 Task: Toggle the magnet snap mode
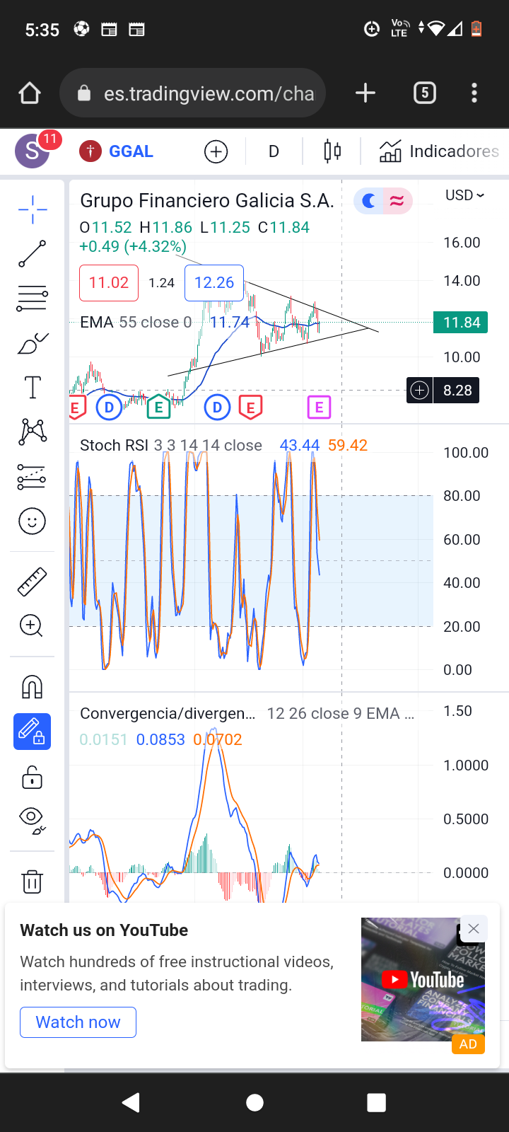(32, 687)
